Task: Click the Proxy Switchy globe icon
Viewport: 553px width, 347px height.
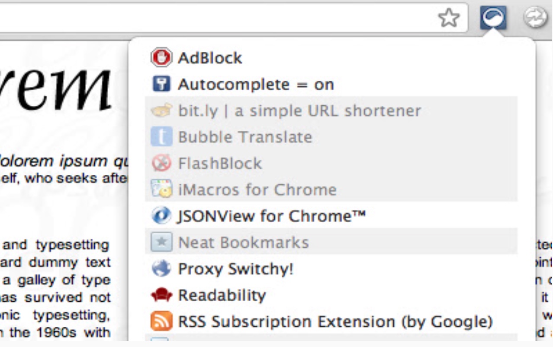Action: [x=161, y=268]
